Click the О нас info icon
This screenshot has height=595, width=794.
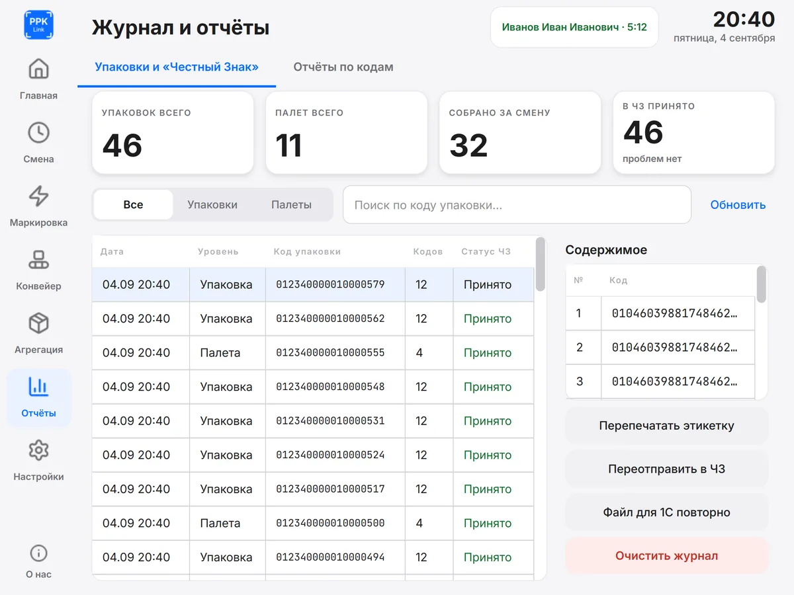[38, 553]
